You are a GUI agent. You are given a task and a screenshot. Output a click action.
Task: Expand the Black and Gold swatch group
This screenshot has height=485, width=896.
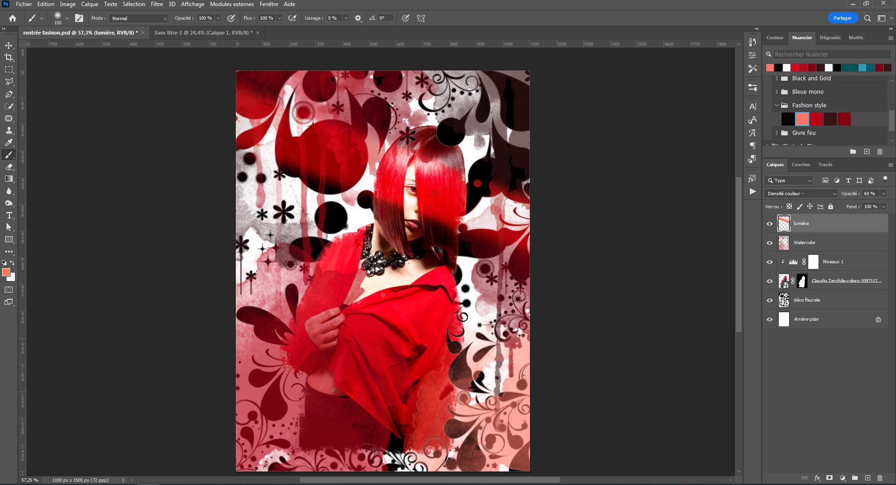[777, 78]
